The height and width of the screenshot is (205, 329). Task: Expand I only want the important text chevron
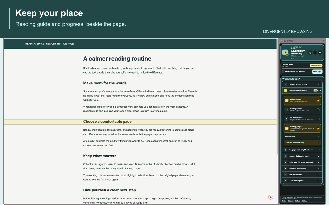[x=319, y=162]
